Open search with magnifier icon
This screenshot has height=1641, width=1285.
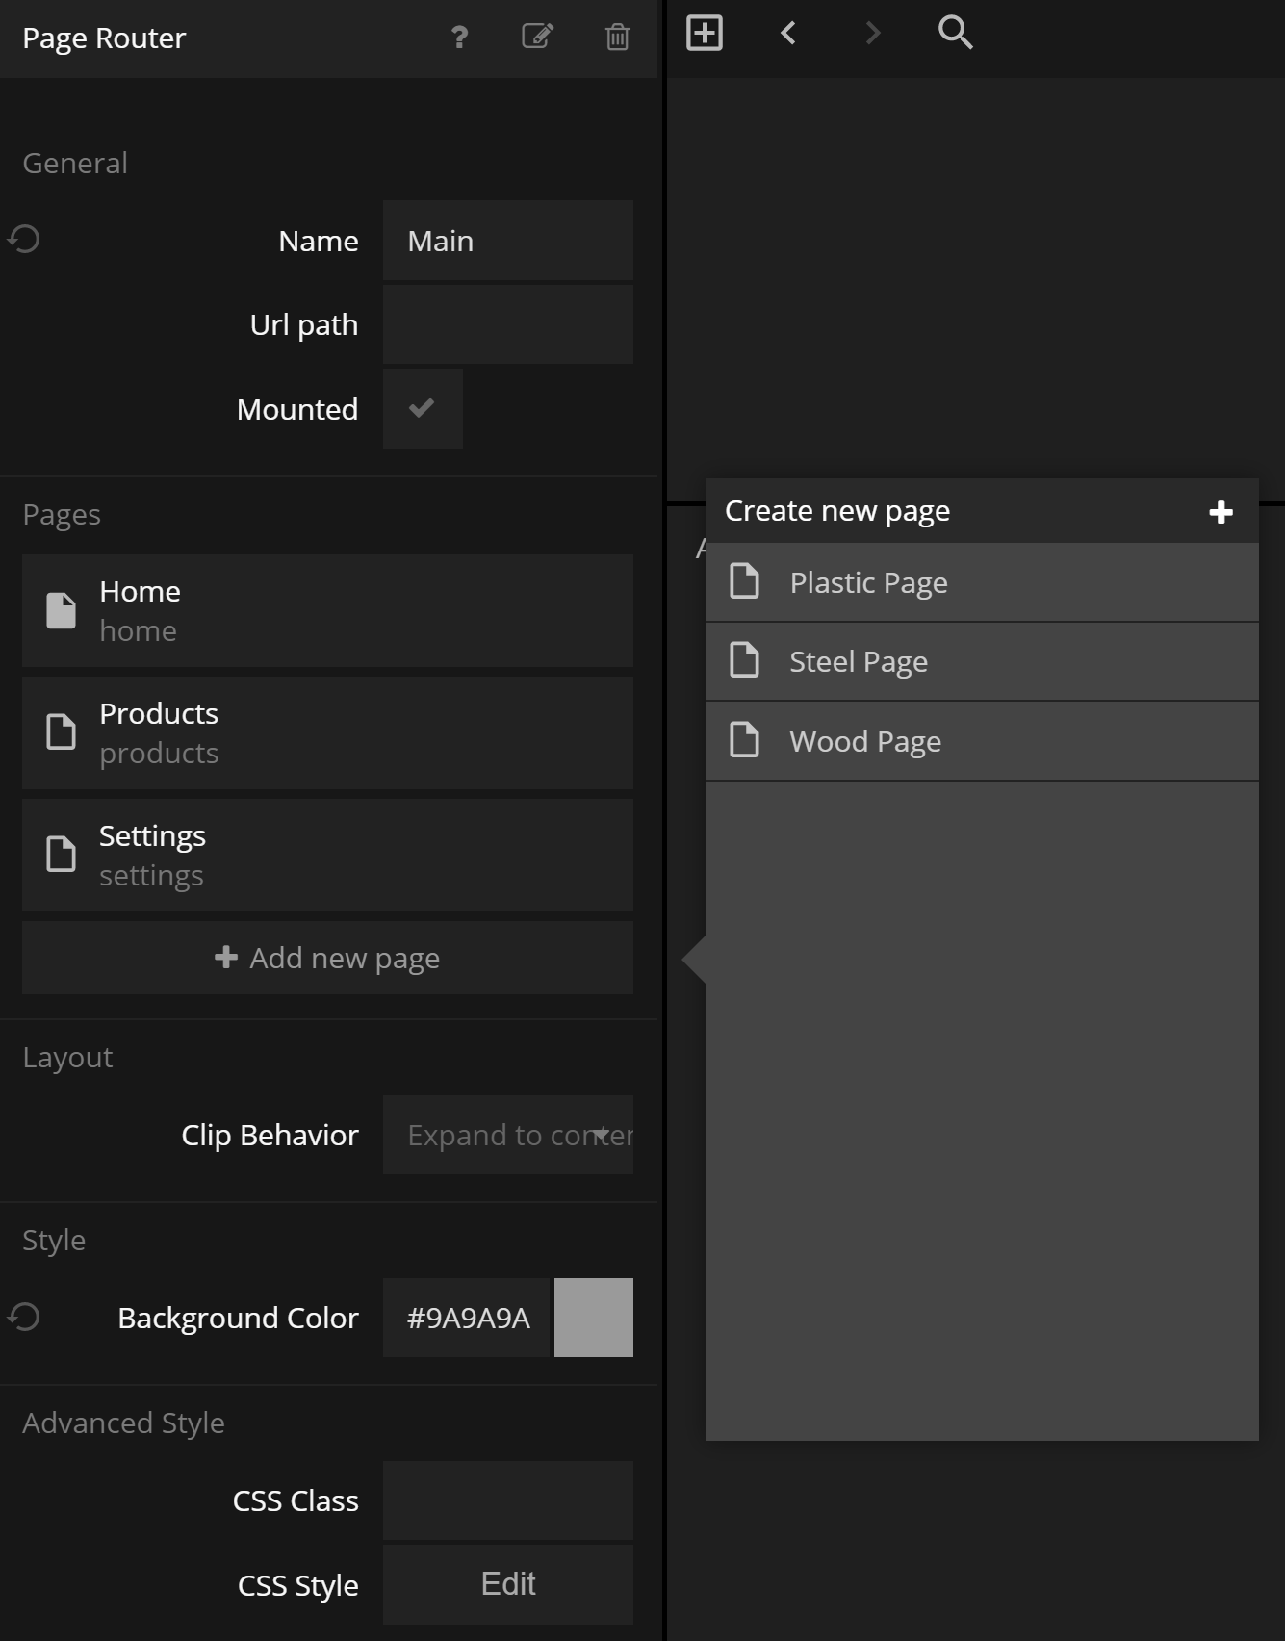tap(955, 33)
